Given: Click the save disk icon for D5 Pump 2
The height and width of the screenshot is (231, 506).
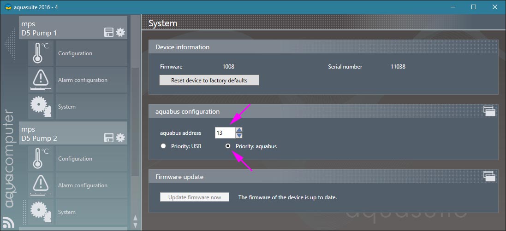Looking at the screenshot, I should [x=109, y=138].
